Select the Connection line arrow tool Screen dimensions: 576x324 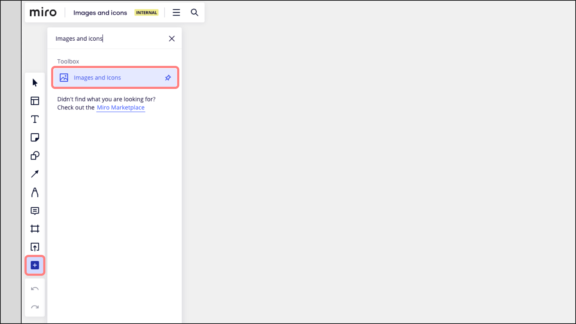(35, 174)
